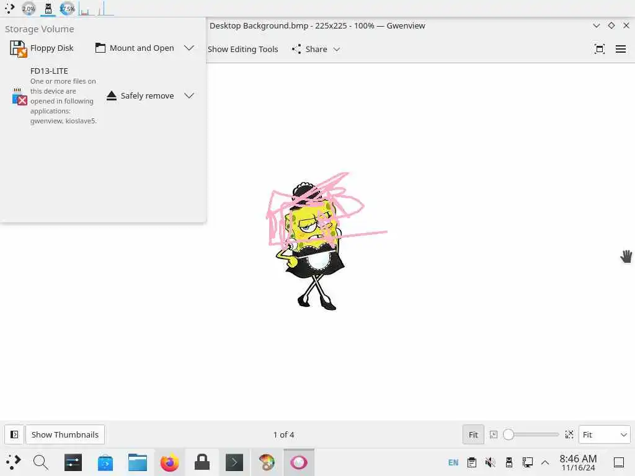The width and height of the screenshot is (635, 476).
Task: Click the muted volume tray icon
Action: tap(491, 462)
